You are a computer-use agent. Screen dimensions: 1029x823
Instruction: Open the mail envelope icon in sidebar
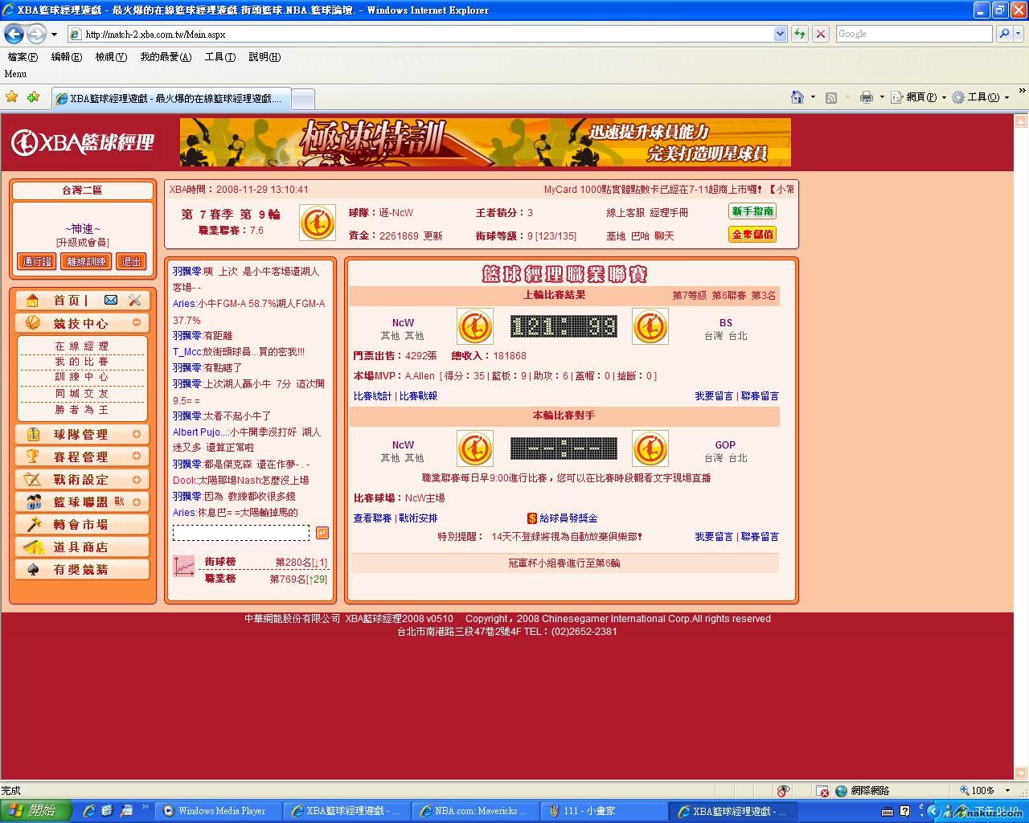click(111, 300)
